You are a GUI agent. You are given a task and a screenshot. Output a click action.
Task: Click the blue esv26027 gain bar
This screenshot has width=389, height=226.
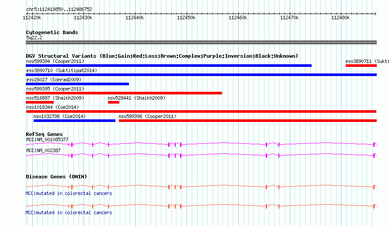point(77,84)
